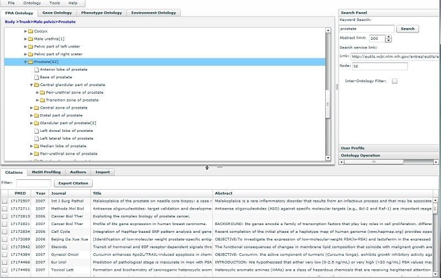Select the Citations tab

coord(14,172)
